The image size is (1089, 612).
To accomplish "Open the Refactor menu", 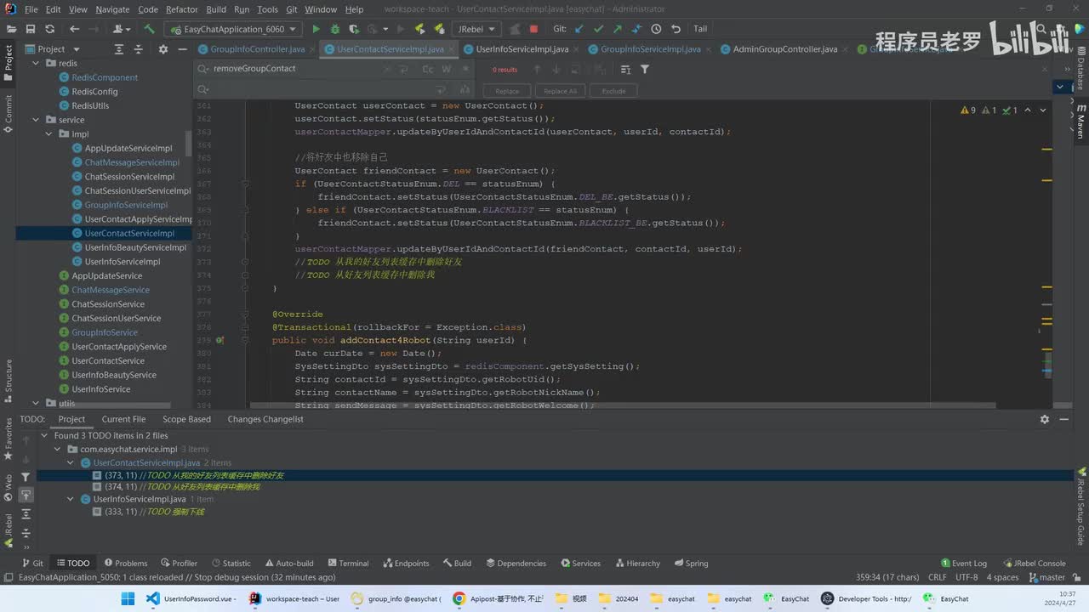I will [x=181, y=9].
